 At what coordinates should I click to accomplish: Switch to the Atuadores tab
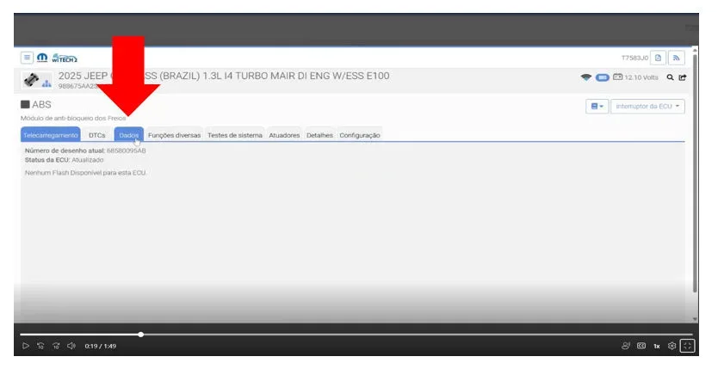(284, 135)
